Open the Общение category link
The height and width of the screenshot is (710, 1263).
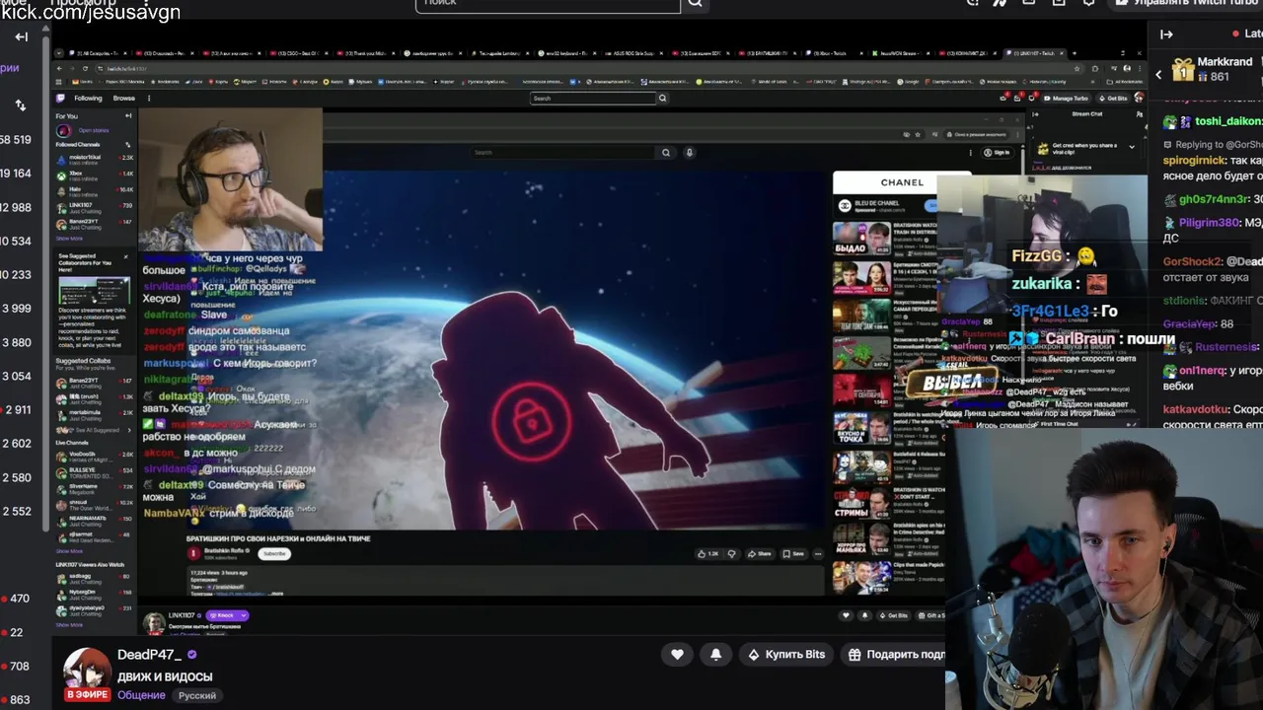pos(141,695)
